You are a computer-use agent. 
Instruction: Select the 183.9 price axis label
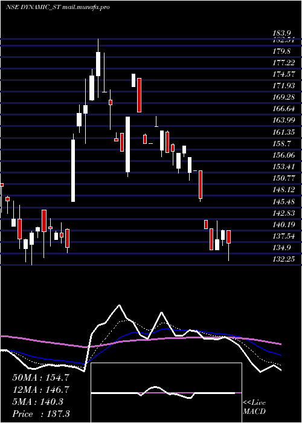coord(282,33)
